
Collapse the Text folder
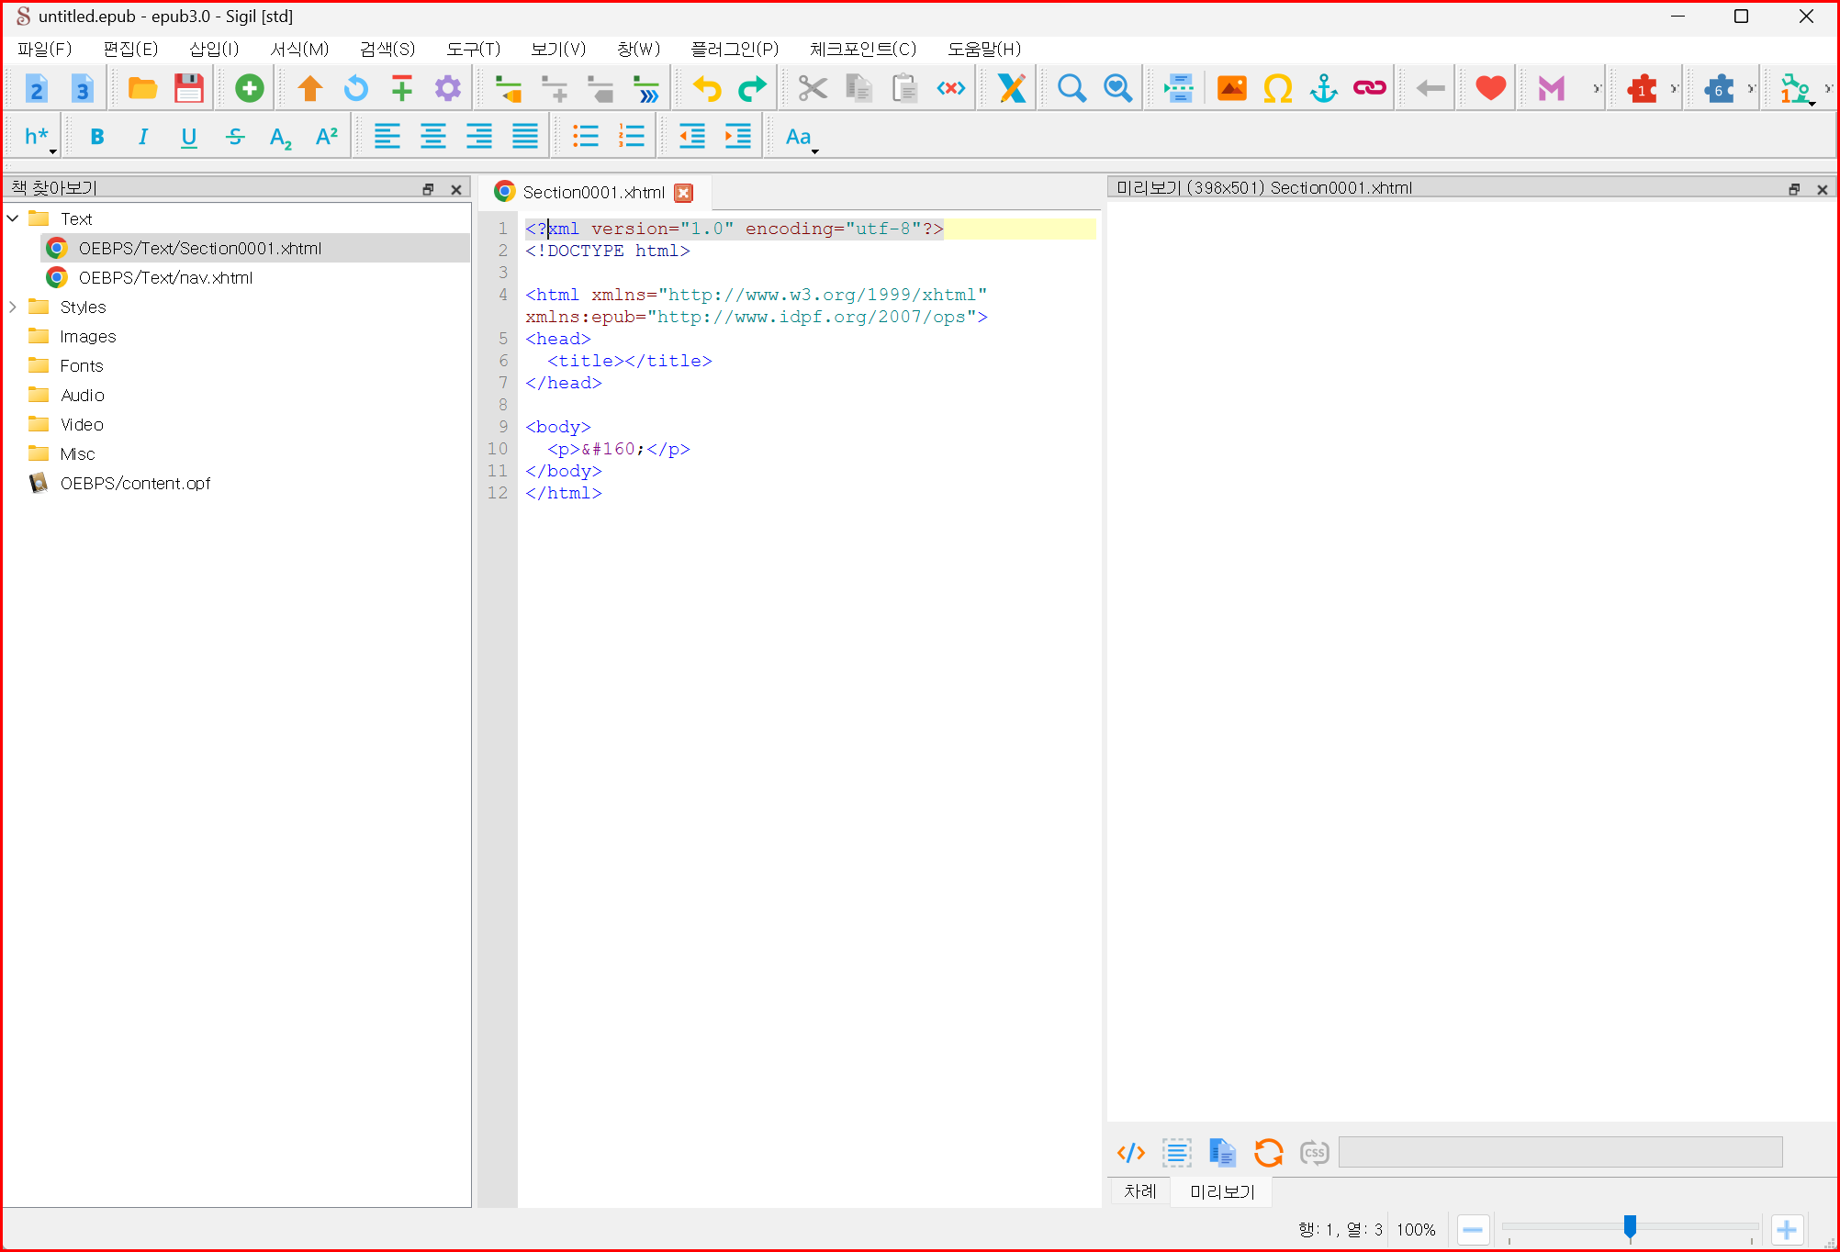13,218
